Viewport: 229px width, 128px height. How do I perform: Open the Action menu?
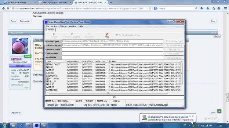[x=54, y=26]
